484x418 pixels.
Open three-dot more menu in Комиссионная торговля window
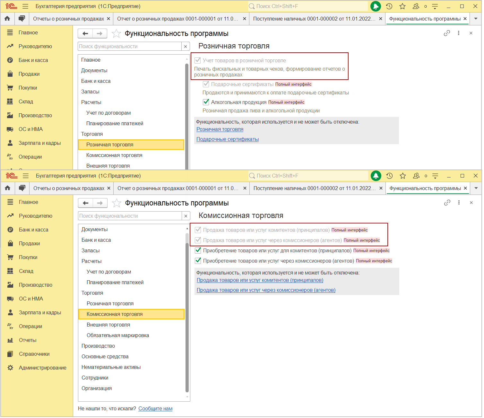(x=459, y=203)
